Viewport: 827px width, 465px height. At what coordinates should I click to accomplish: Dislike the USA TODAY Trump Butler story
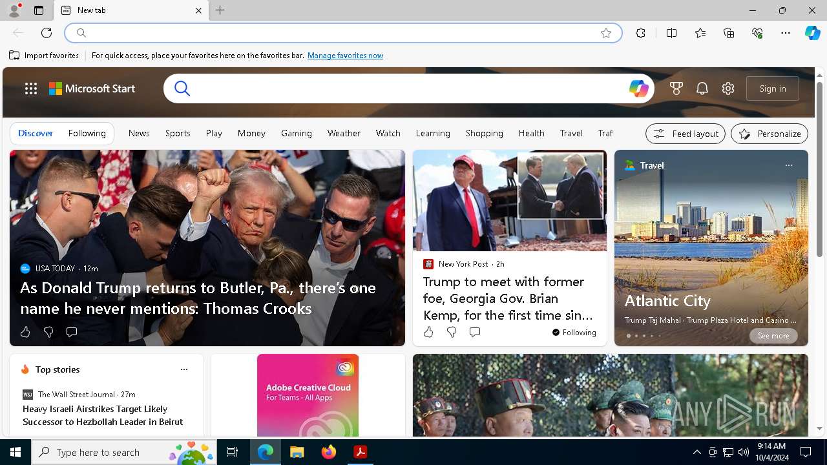tap(48, 332)
